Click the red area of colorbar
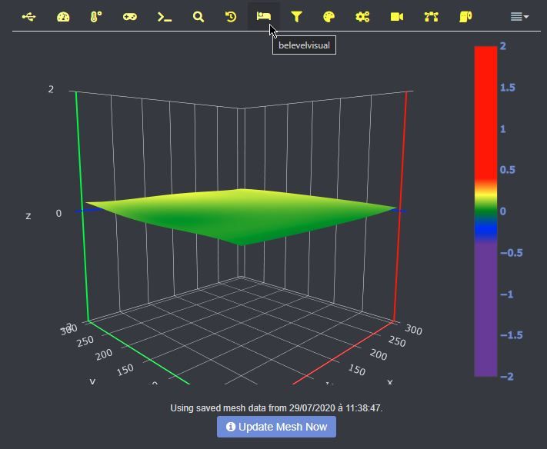 485,111
